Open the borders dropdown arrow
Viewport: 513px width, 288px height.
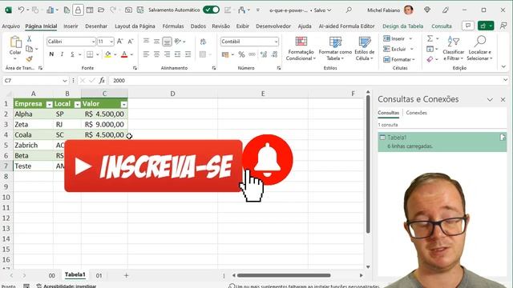[98, 54]
